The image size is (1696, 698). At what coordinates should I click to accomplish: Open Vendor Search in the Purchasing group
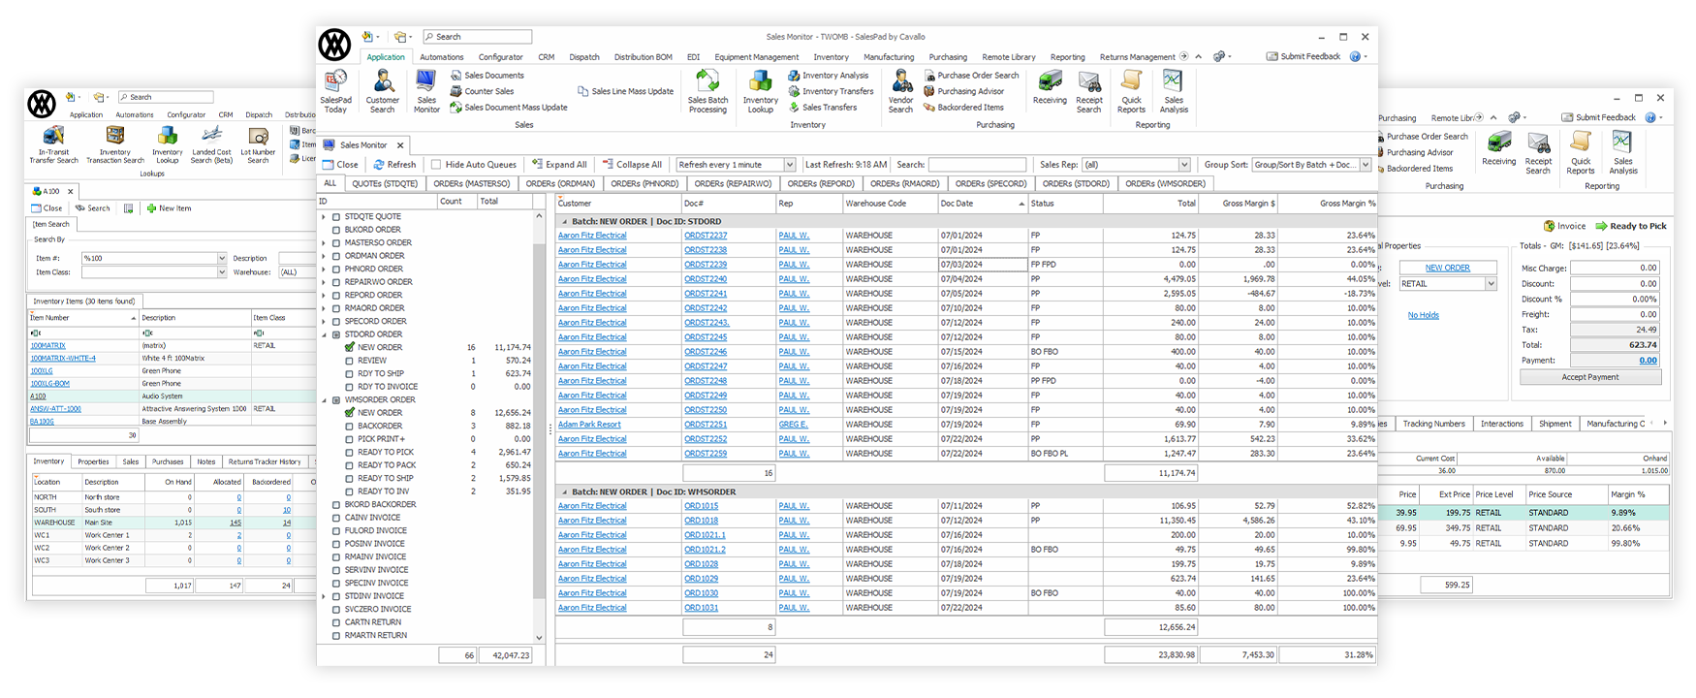(901, 91)
